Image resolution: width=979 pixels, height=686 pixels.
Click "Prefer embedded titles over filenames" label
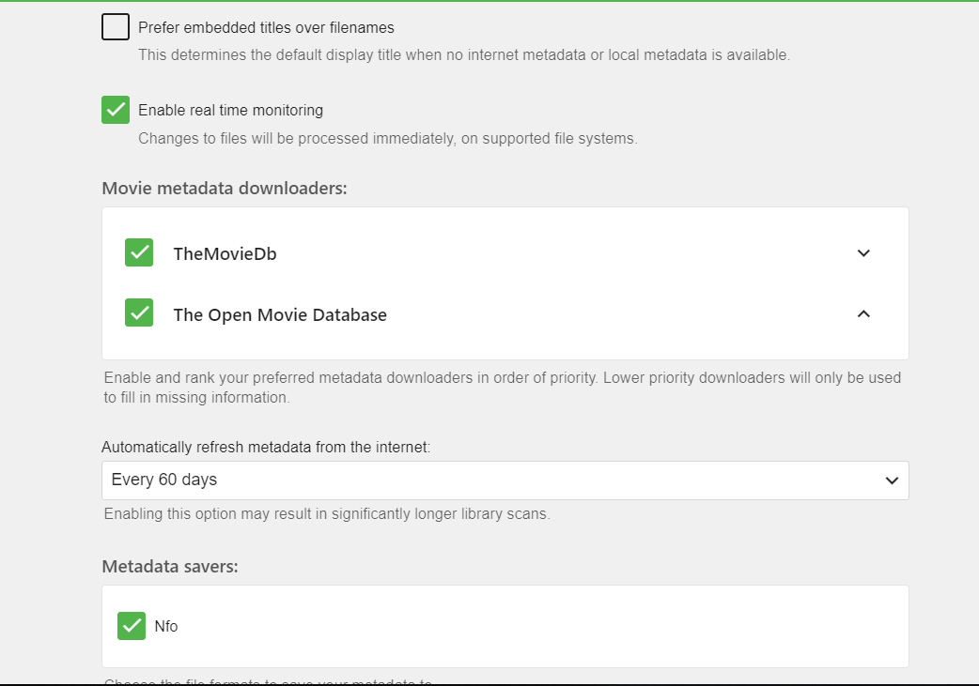tap(266, 28)
